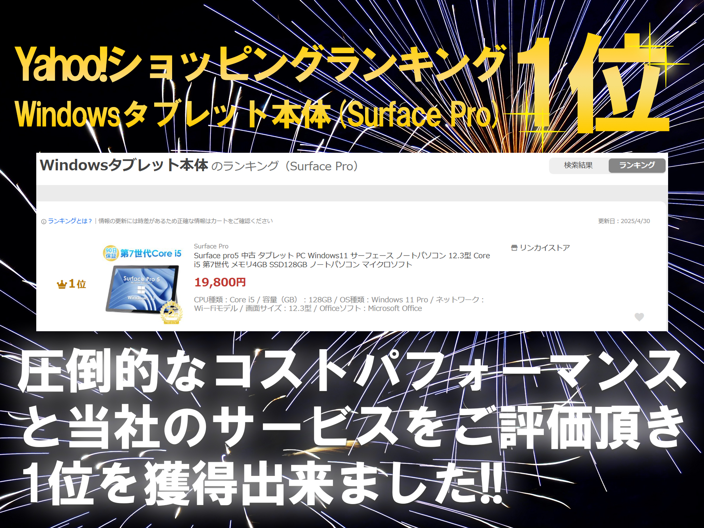704x528 pixels.
Task: Click the 19,800円 price
Action: point(220,282)
